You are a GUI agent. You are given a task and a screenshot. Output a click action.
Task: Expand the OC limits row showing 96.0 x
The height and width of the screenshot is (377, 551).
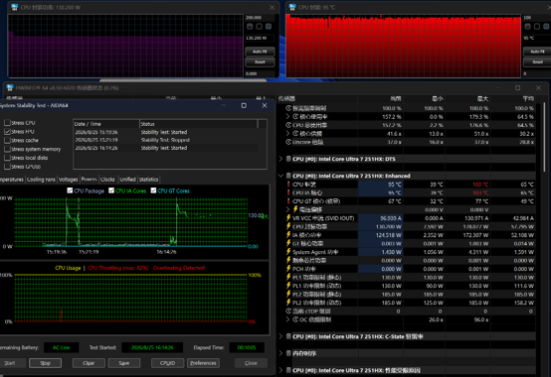[x=288, y=319]
